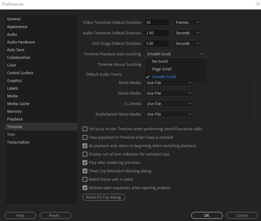Open the General preferences category

pos(41,19)
